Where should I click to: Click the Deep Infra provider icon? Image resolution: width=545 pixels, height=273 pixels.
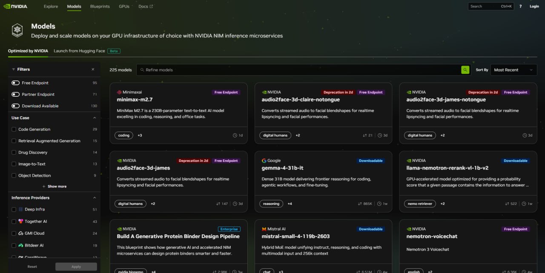(20, 210)
